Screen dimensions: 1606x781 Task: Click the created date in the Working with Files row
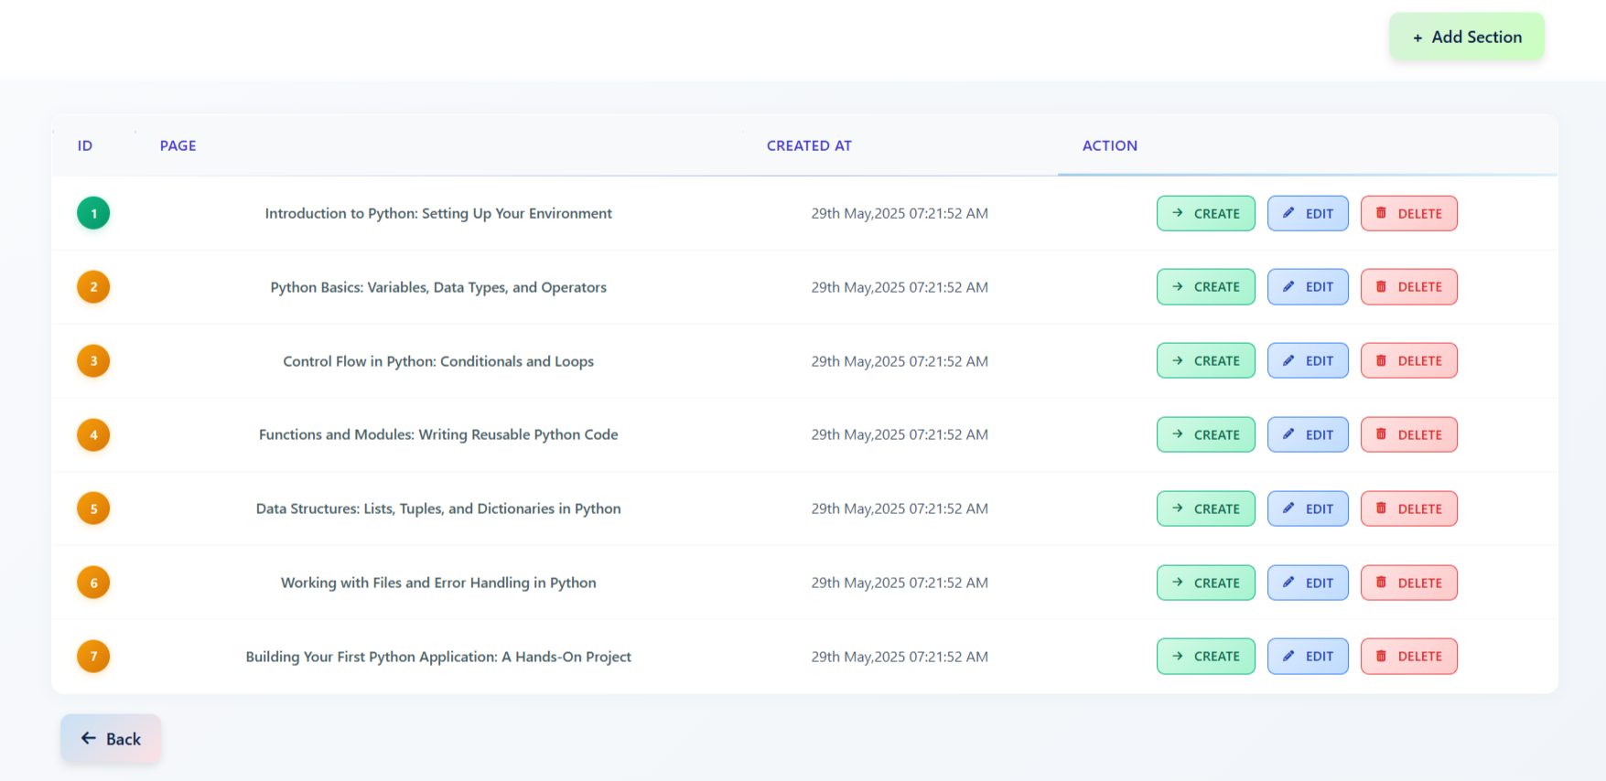point(900,583)
